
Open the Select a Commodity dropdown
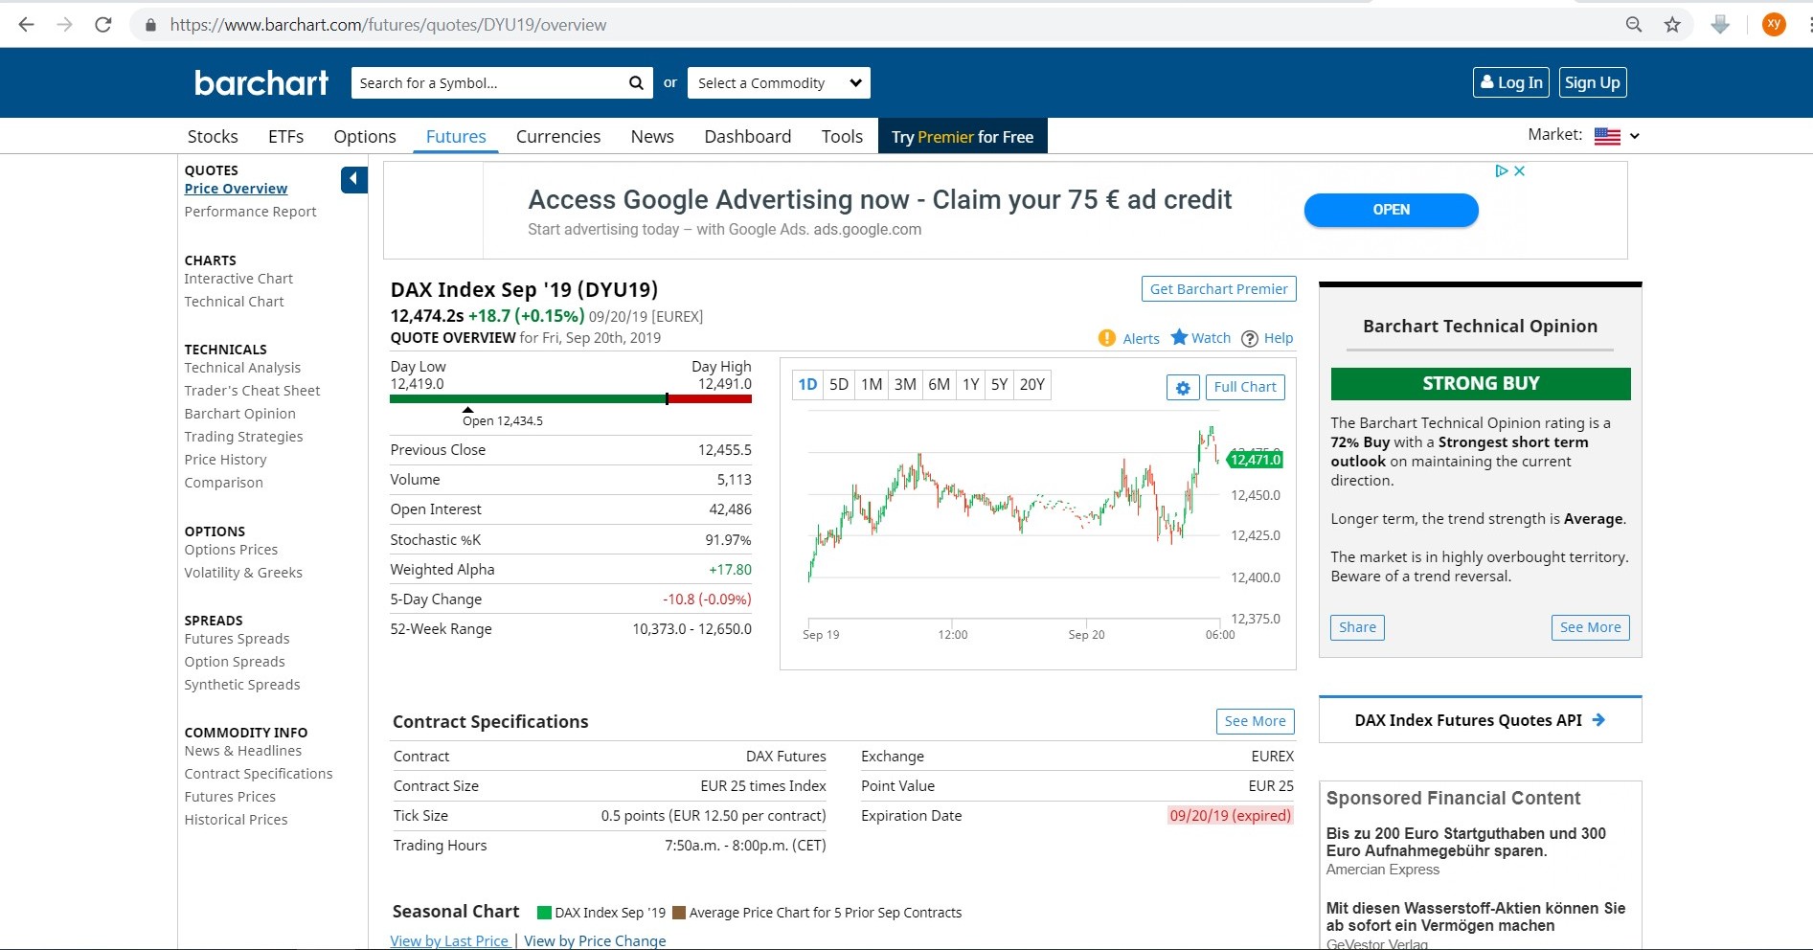(x=778, y=83)
